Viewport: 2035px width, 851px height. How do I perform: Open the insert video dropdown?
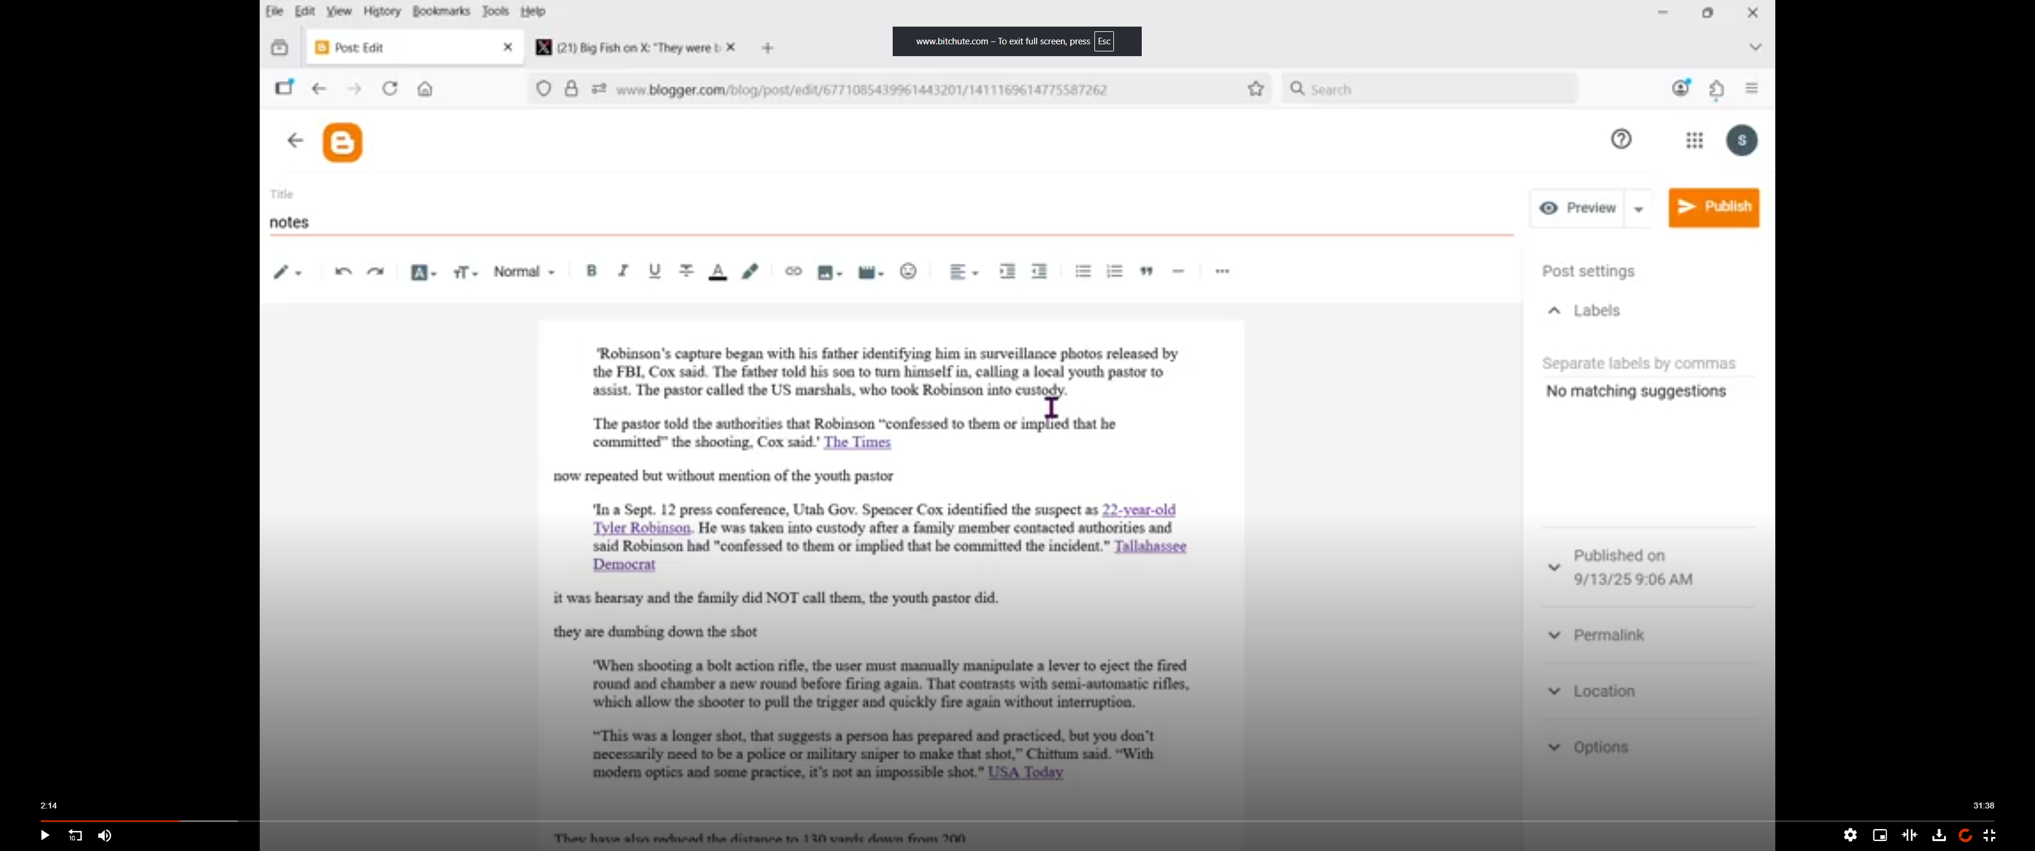pyautogui.click(x=871, y=272)
